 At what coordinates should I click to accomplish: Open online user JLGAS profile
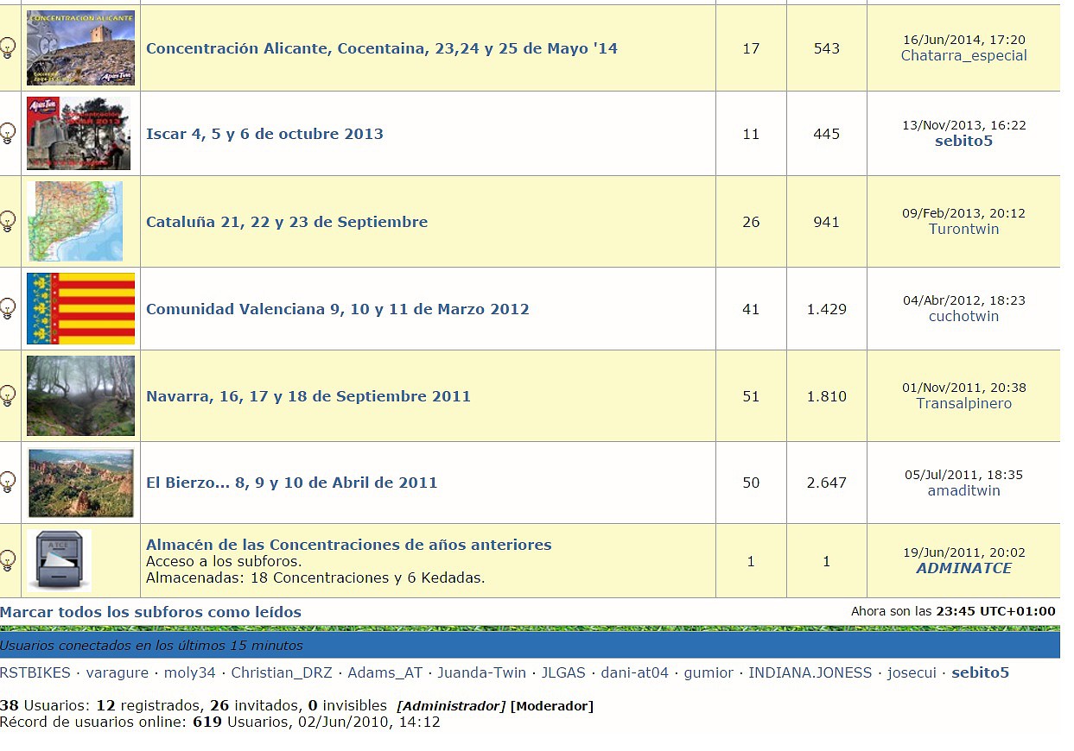pos(563,672)
